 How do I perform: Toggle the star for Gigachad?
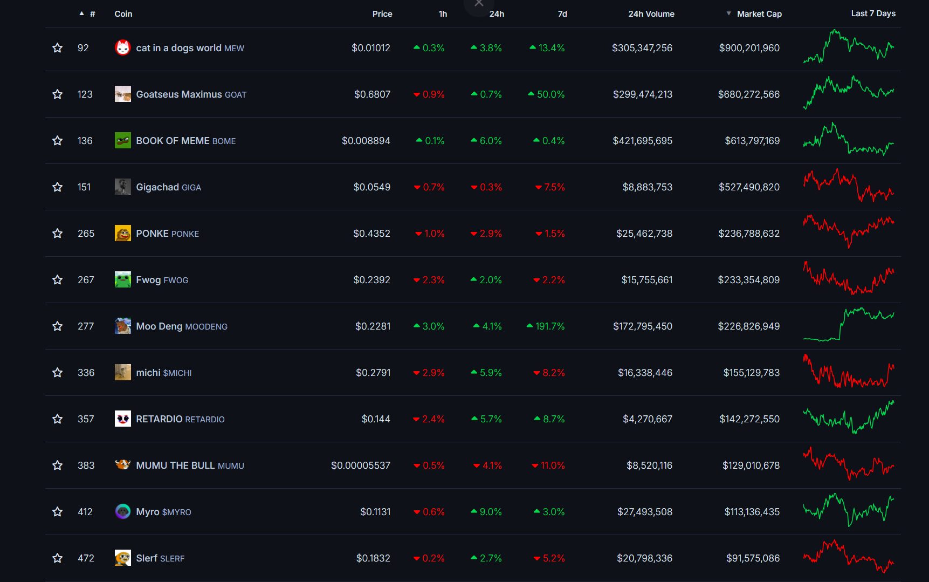57,187
